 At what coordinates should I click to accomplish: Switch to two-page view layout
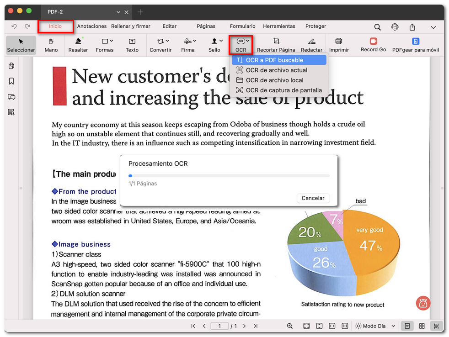point(421,326)
